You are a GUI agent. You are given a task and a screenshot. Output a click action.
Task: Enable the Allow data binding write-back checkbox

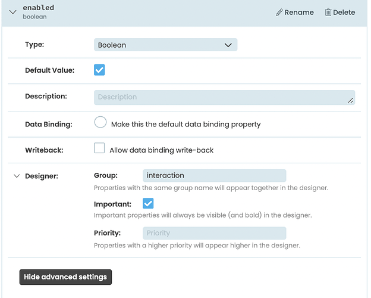click(x=99, y=148)
